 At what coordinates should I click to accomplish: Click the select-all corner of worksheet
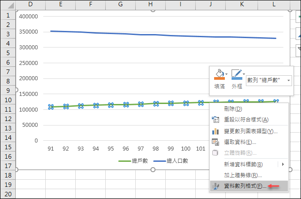tap(8, 5)
